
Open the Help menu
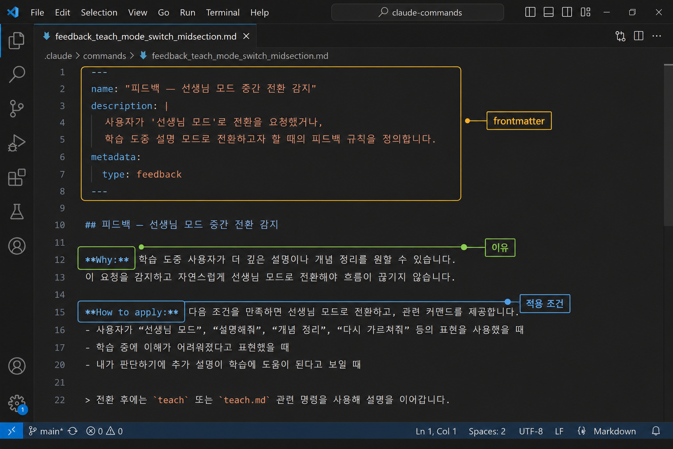259,12
